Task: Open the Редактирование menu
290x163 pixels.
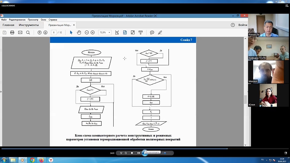Action: [x=17, y=20]
